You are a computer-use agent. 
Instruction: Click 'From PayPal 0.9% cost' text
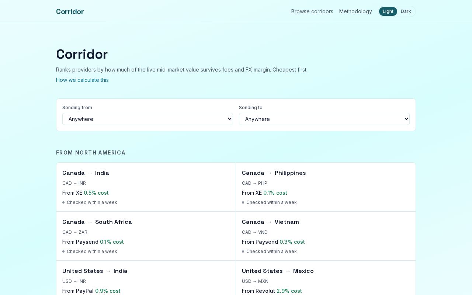pos(91,291)
